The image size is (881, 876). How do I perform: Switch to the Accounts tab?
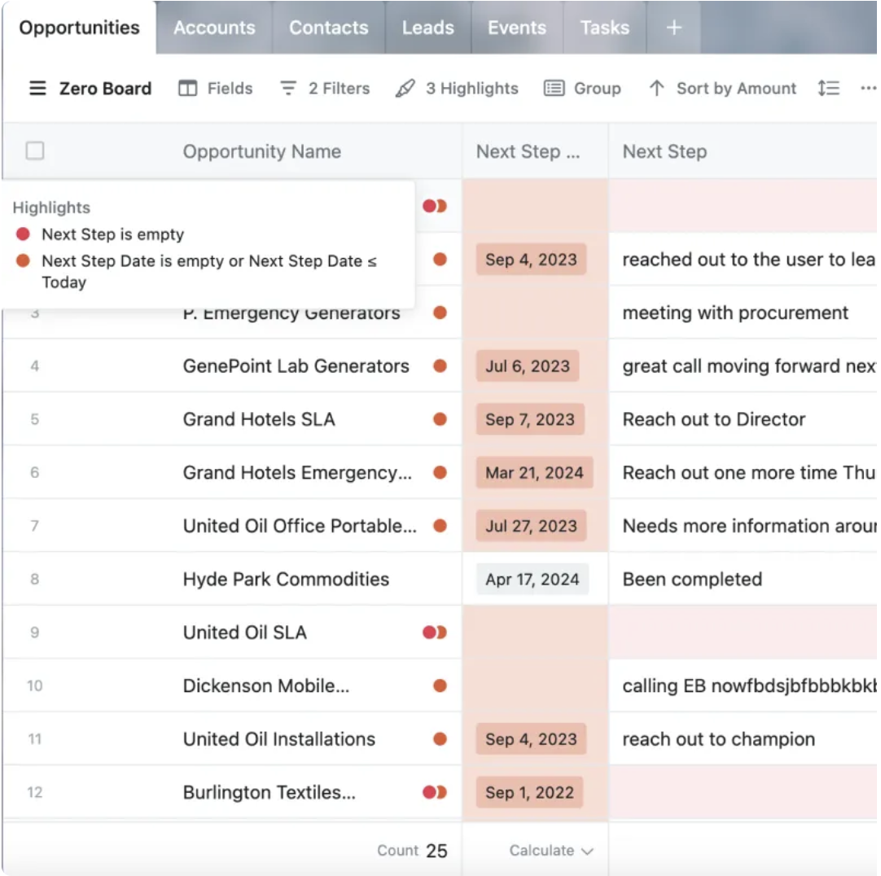(x=214, y=28)
